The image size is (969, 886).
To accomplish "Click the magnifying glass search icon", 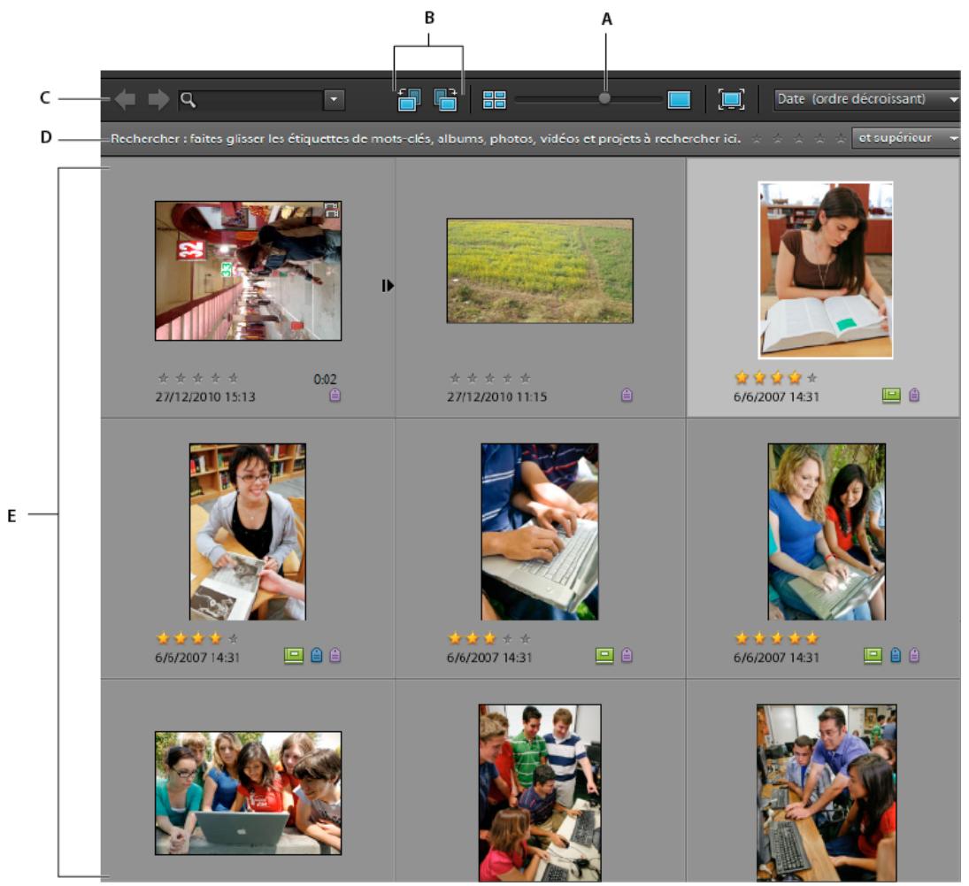I will click(188, 99).
